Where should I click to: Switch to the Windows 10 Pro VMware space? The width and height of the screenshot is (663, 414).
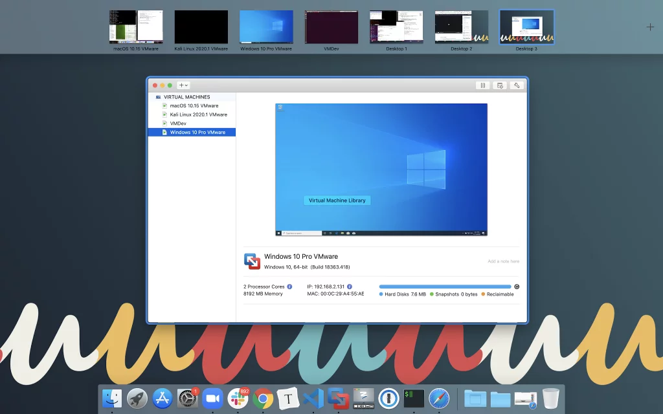[266, 27]
